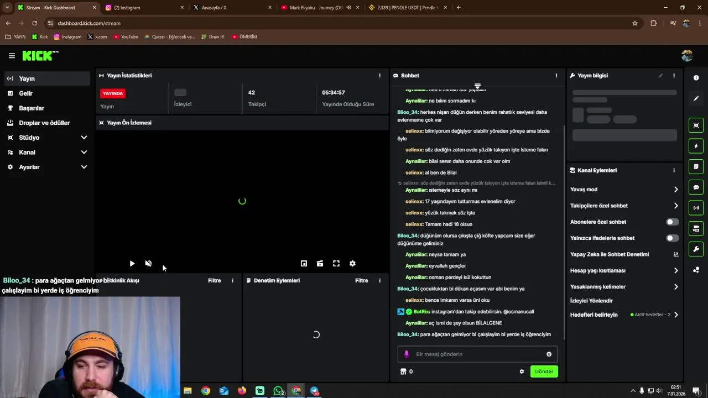The height and width of the screenshot is (398, 708).
Task: Open the Quizei bookmark in the bookmarks bar
Action: (x=169, y=37)
